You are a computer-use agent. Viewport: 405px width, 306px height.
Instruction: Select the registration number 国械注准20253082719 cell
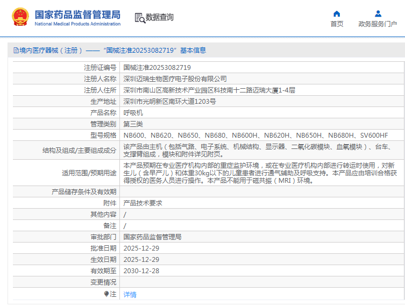click(157, 68)
